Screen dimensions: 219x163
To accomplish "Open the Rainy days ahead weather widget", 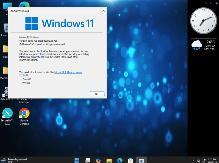I will coord(14,160).
